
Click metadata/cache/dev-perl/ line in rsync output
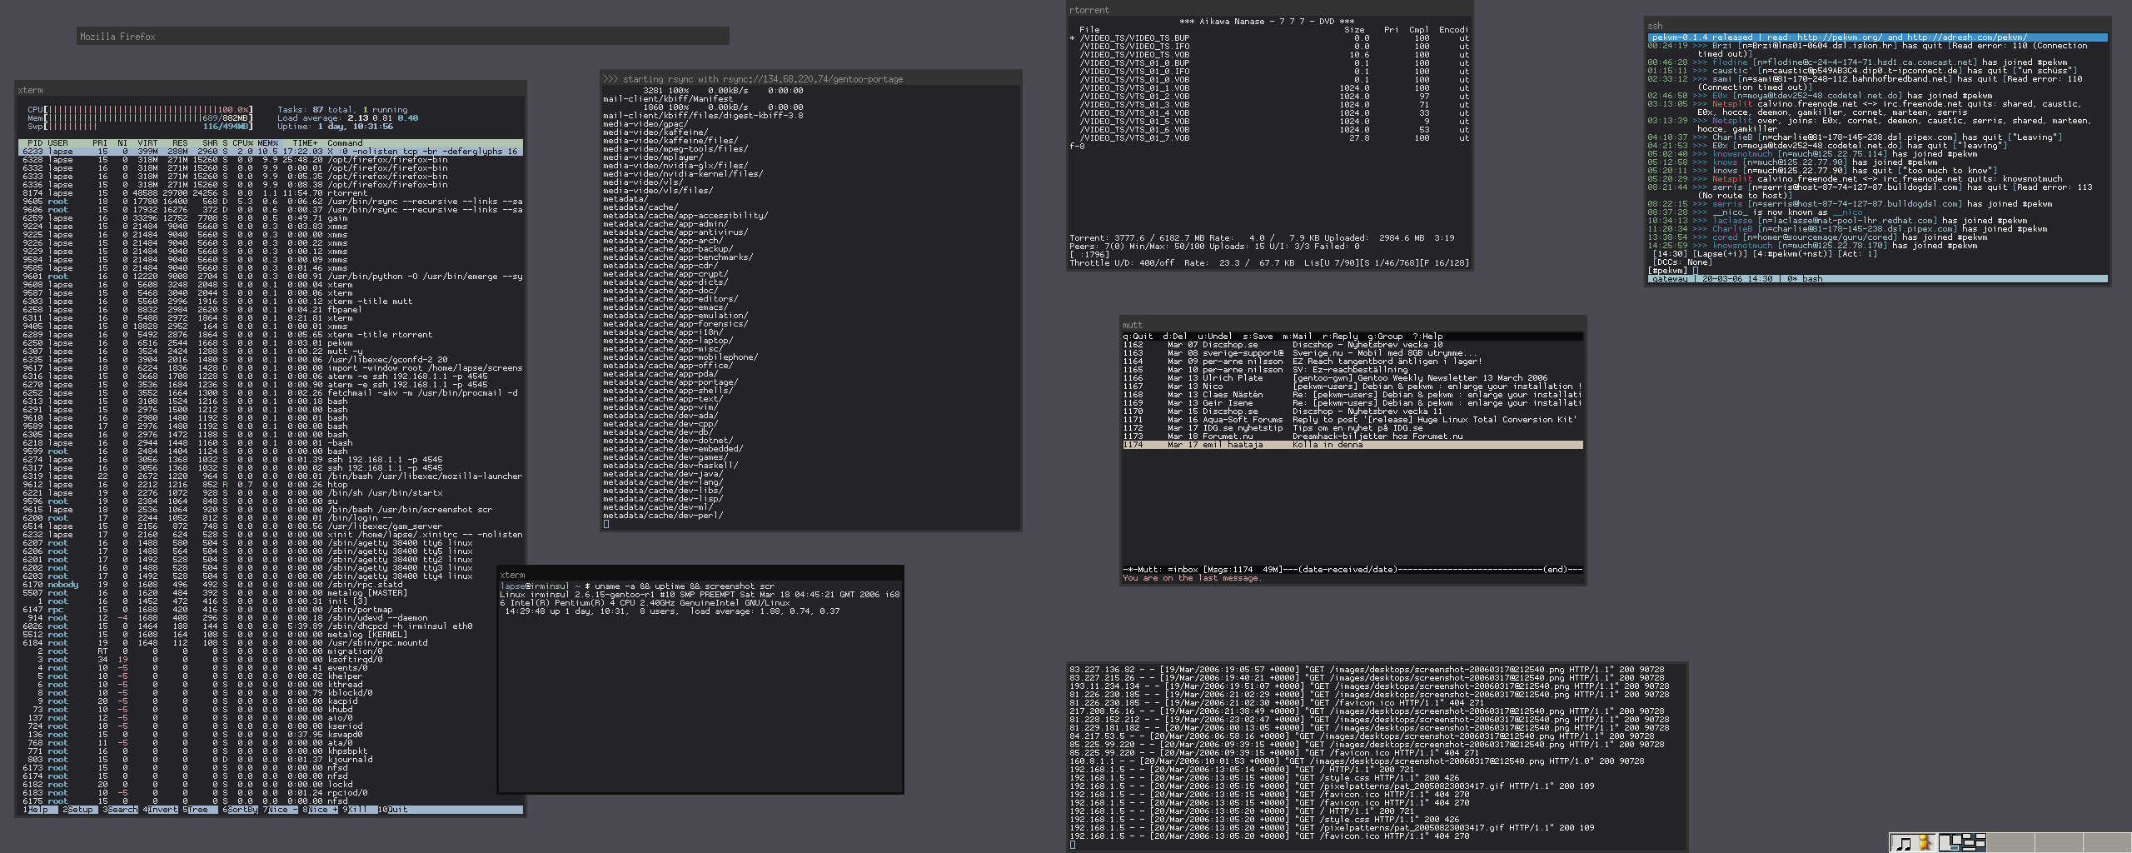pyautogui.click(x=663, y=515)
